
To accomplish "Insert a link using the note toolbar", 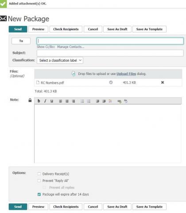I will click(119, 101).
